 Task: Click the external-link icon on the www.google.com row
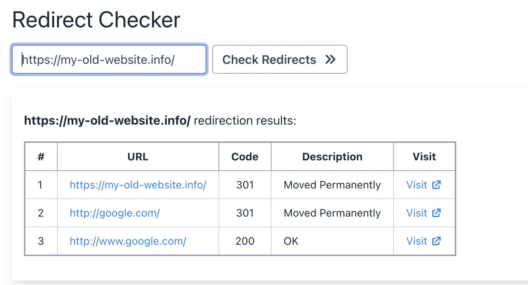click(x=436, y=241)
